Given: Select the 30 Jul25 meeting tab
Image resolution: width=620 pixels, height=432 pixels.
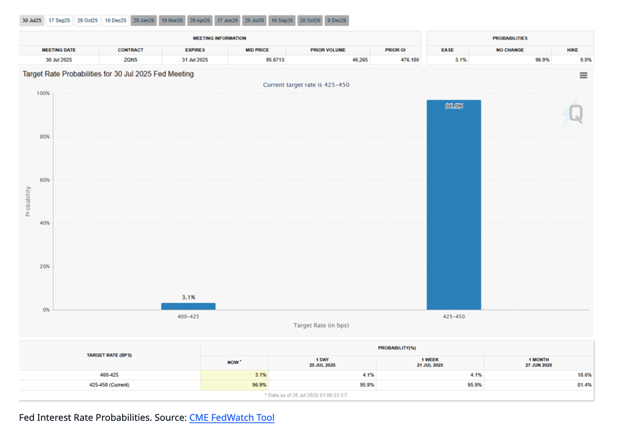Looking at the screenshot, I should tap(32, 21).
